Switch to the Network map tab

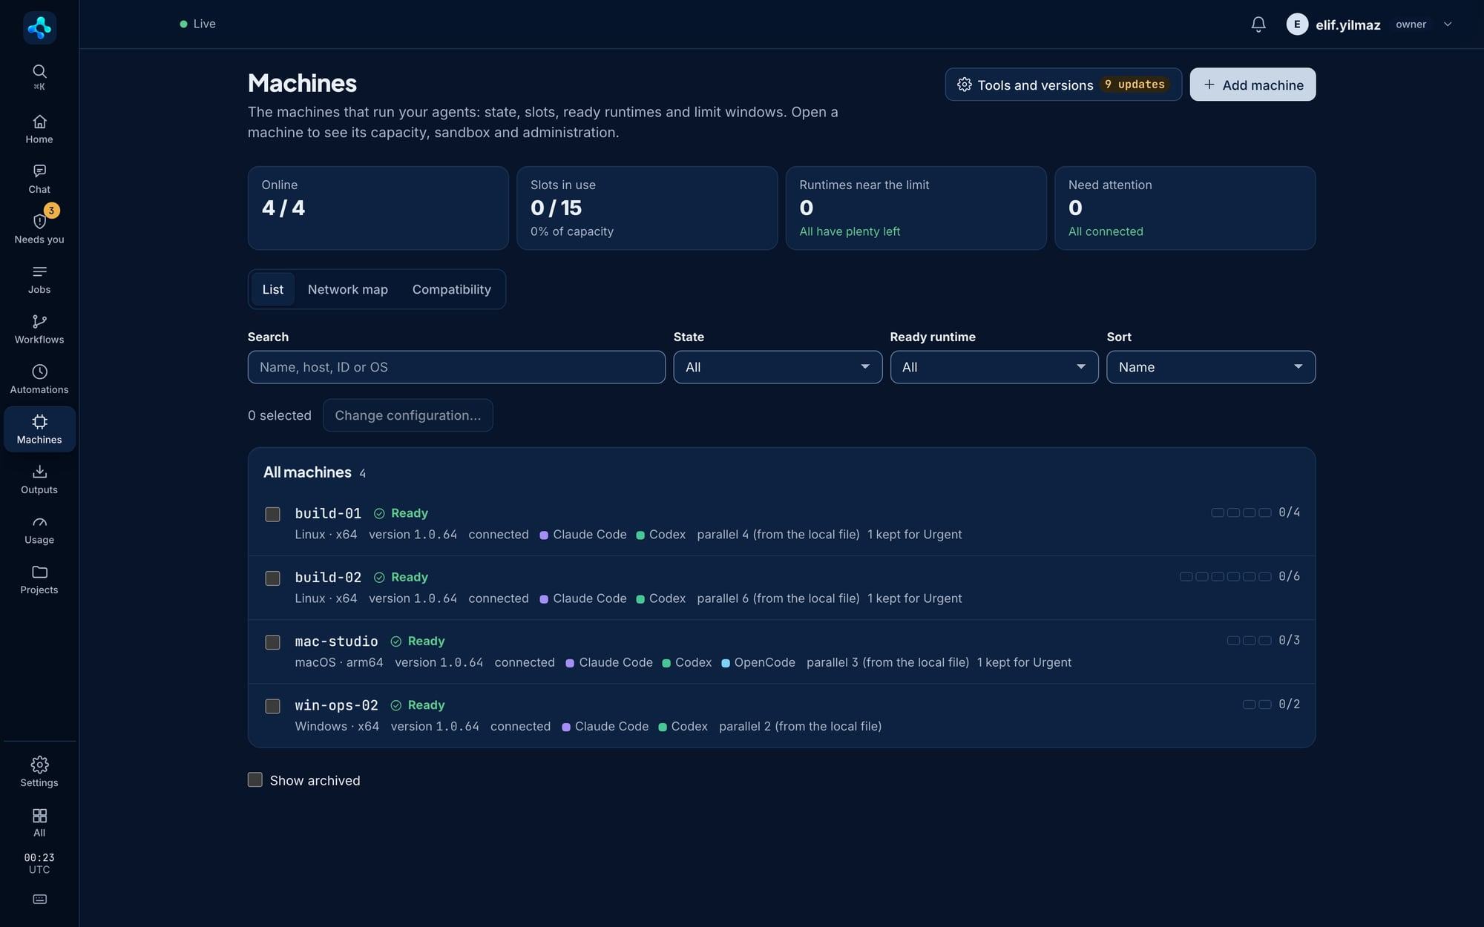pos(348,289)
